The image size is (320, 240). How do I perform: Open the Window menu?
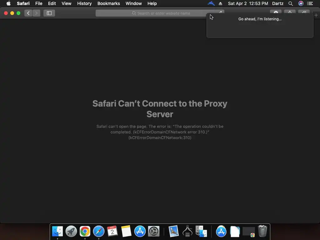(133, 3)
